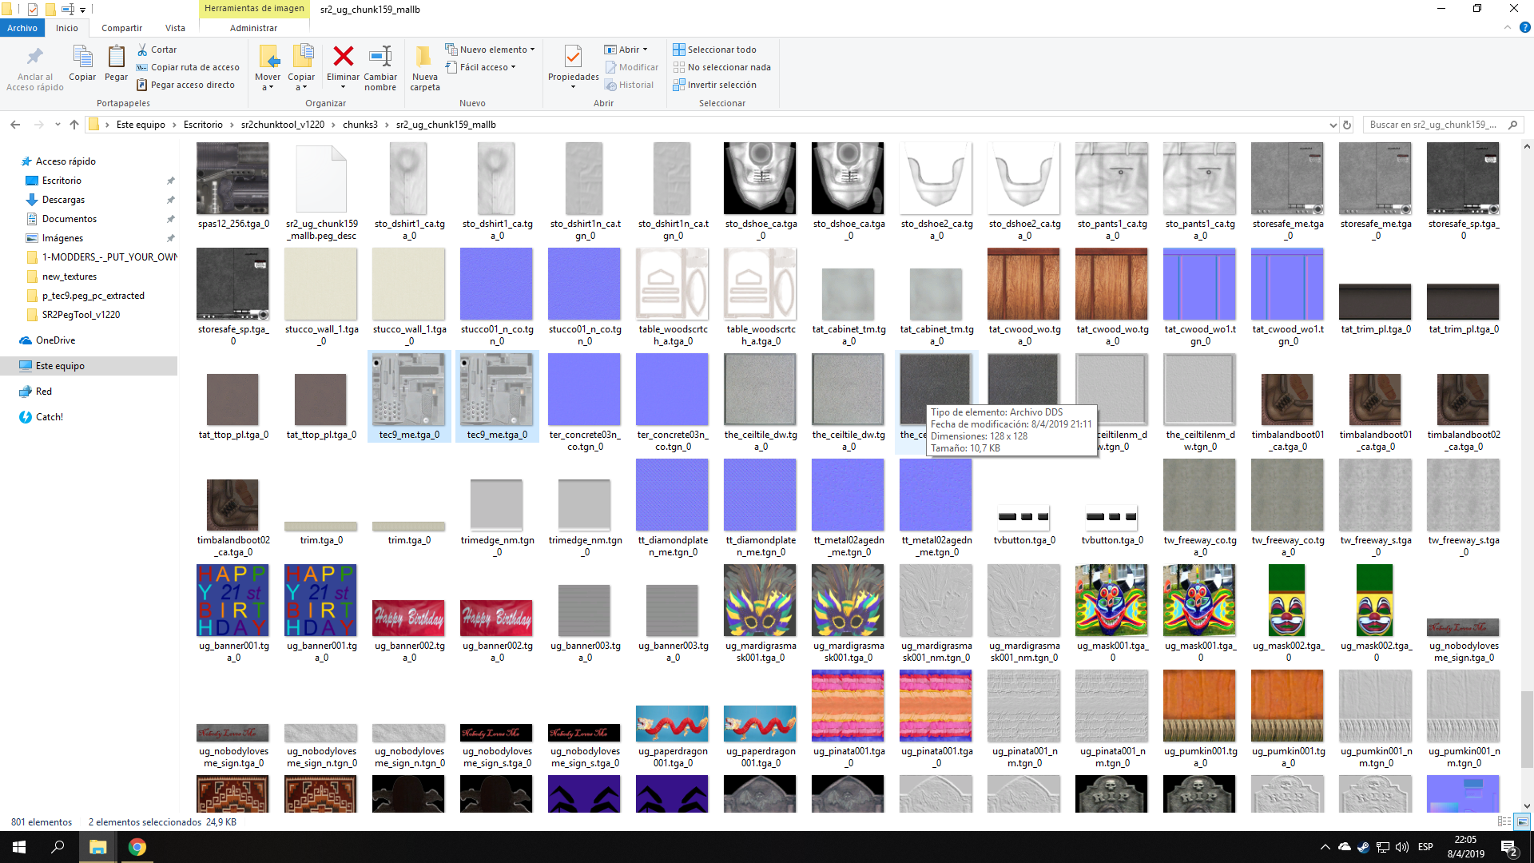Switch to details view button in status bar
This screenshot has width=1534, height=863.
[x=1504, y=821]
